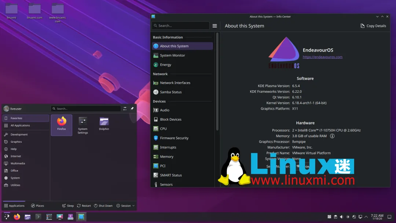Image resolution: width=396 pixels, height=223 pixels.
Task: Select Firefox in the Favorites grid
Action: tap(61, 125)
